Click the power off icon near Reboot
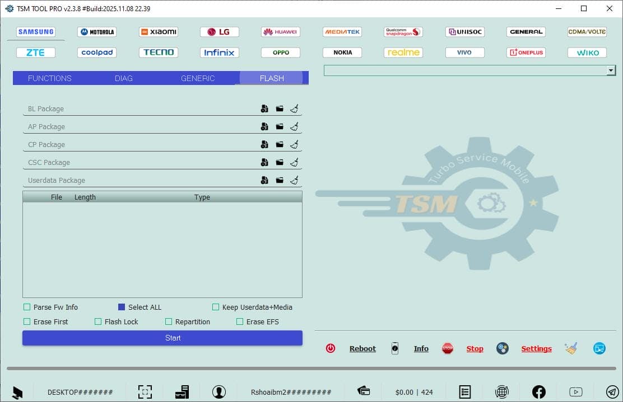Screen dimensions: 623x402 click(331, 348)
